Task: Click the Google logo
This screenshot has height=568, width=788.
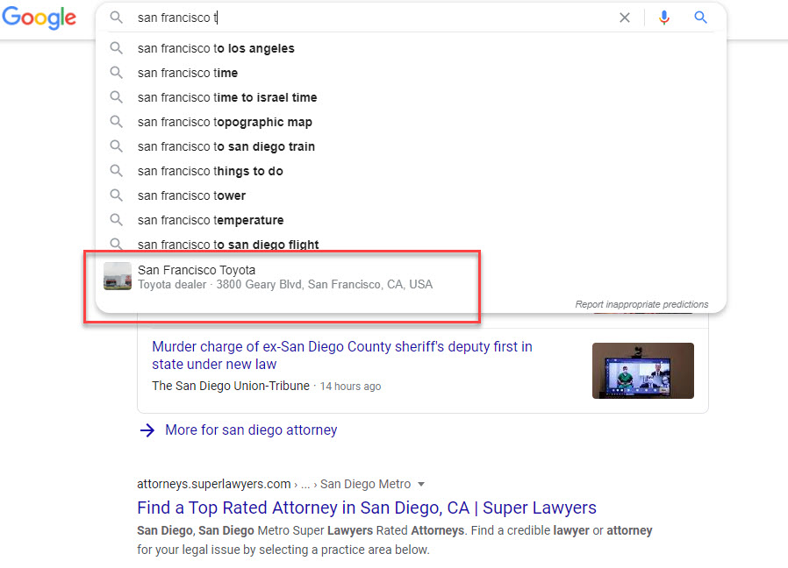Action: 39,18
